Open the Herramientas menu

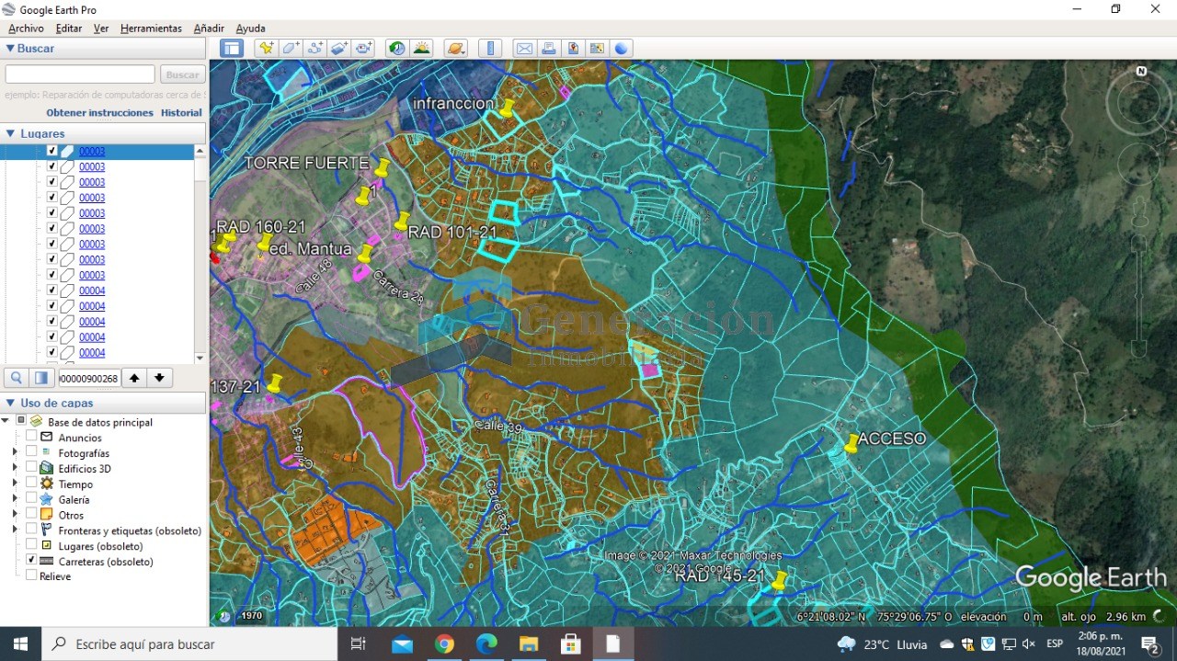tap(151, 28)
